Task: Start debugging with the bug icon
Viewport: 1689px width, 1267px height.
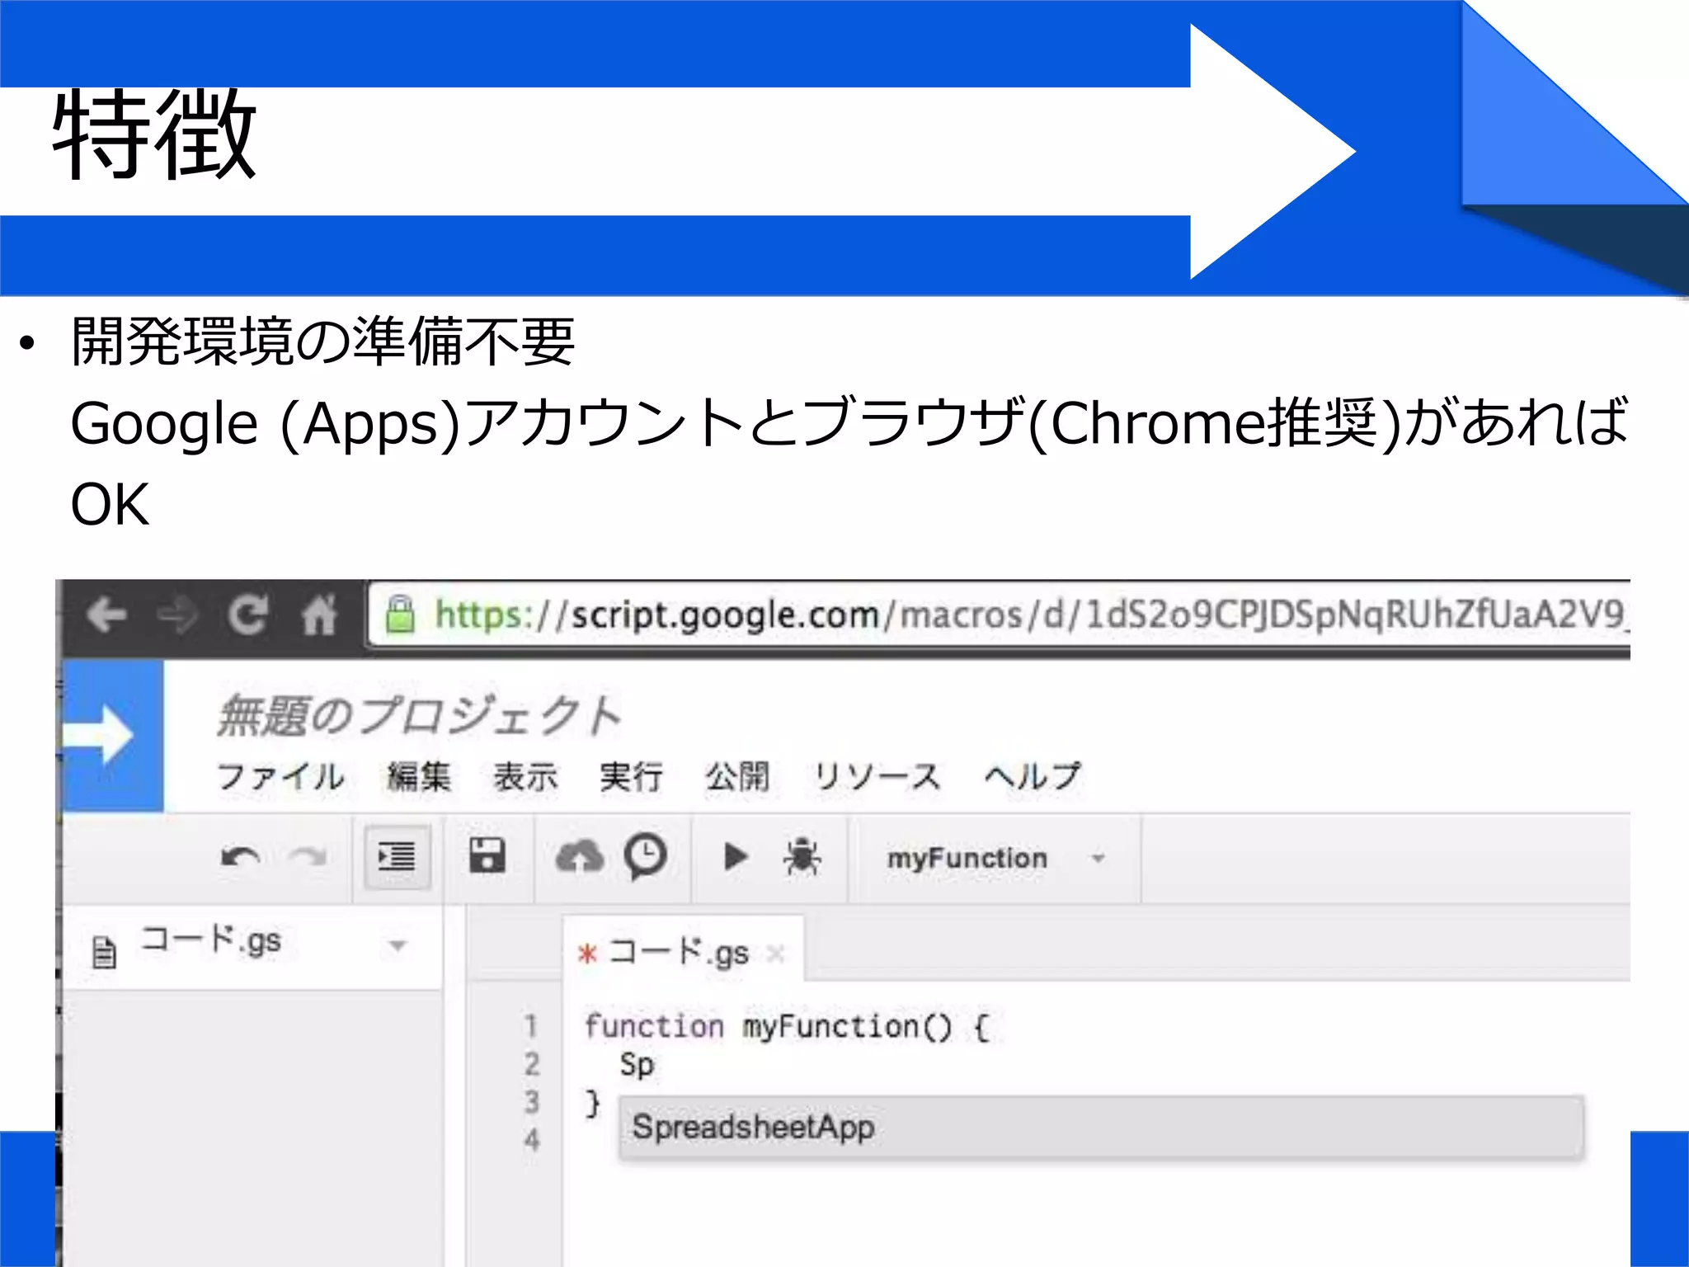Action: [x=802, y=856]
